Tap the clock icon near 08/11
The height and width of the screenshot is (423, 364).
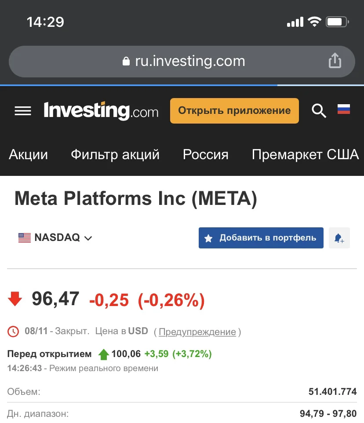(x=13, y=332)
